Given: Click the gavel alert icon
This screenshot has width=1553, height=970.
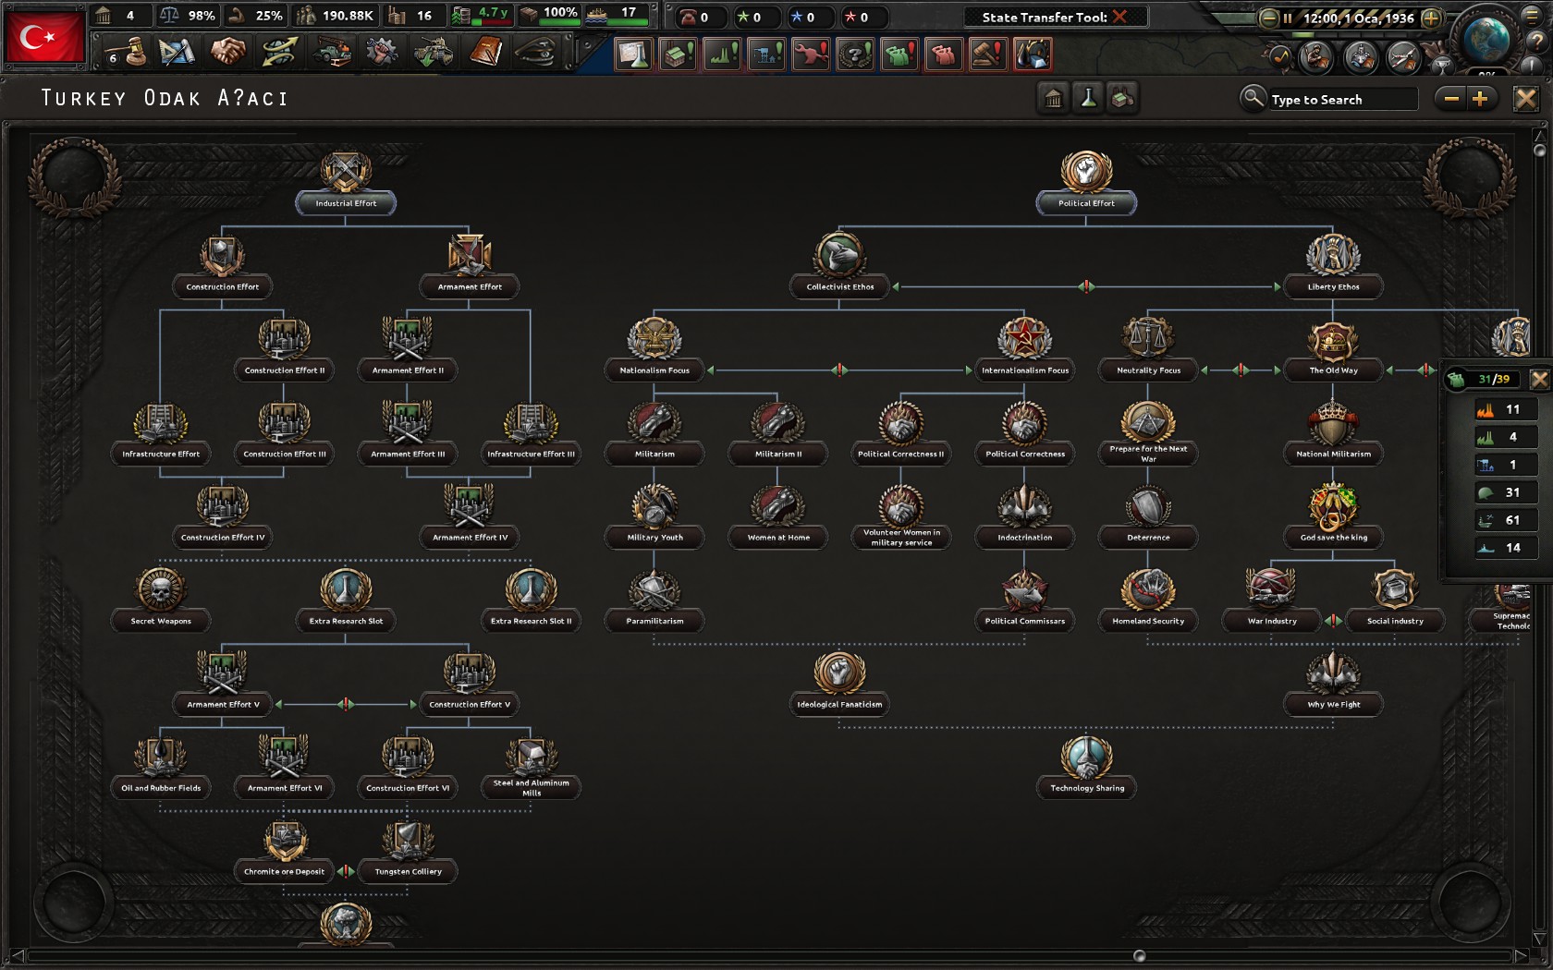Looking at the screenshot, I should click(x=988, y=55).
